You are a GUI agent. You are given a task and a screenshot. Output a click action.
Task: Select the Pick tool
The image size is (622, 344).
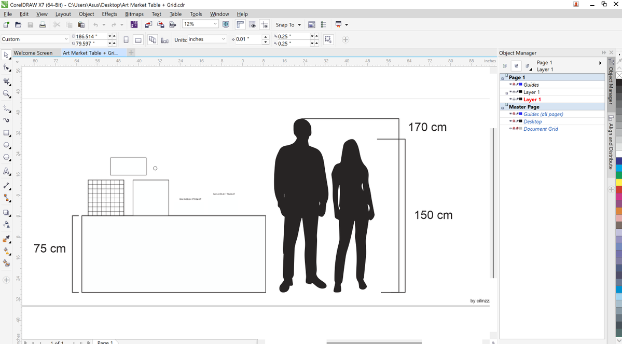[6, 55]
